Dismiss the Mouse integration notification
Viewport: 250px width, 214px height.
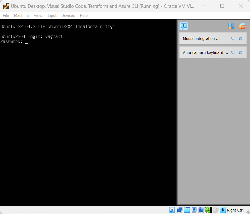click(240, 38)
